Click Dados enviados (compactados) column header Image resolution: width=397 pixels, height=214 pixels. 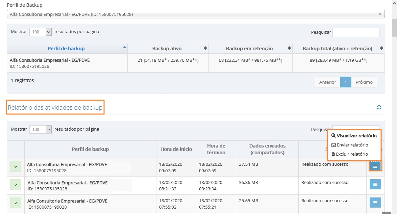point(267,149)
